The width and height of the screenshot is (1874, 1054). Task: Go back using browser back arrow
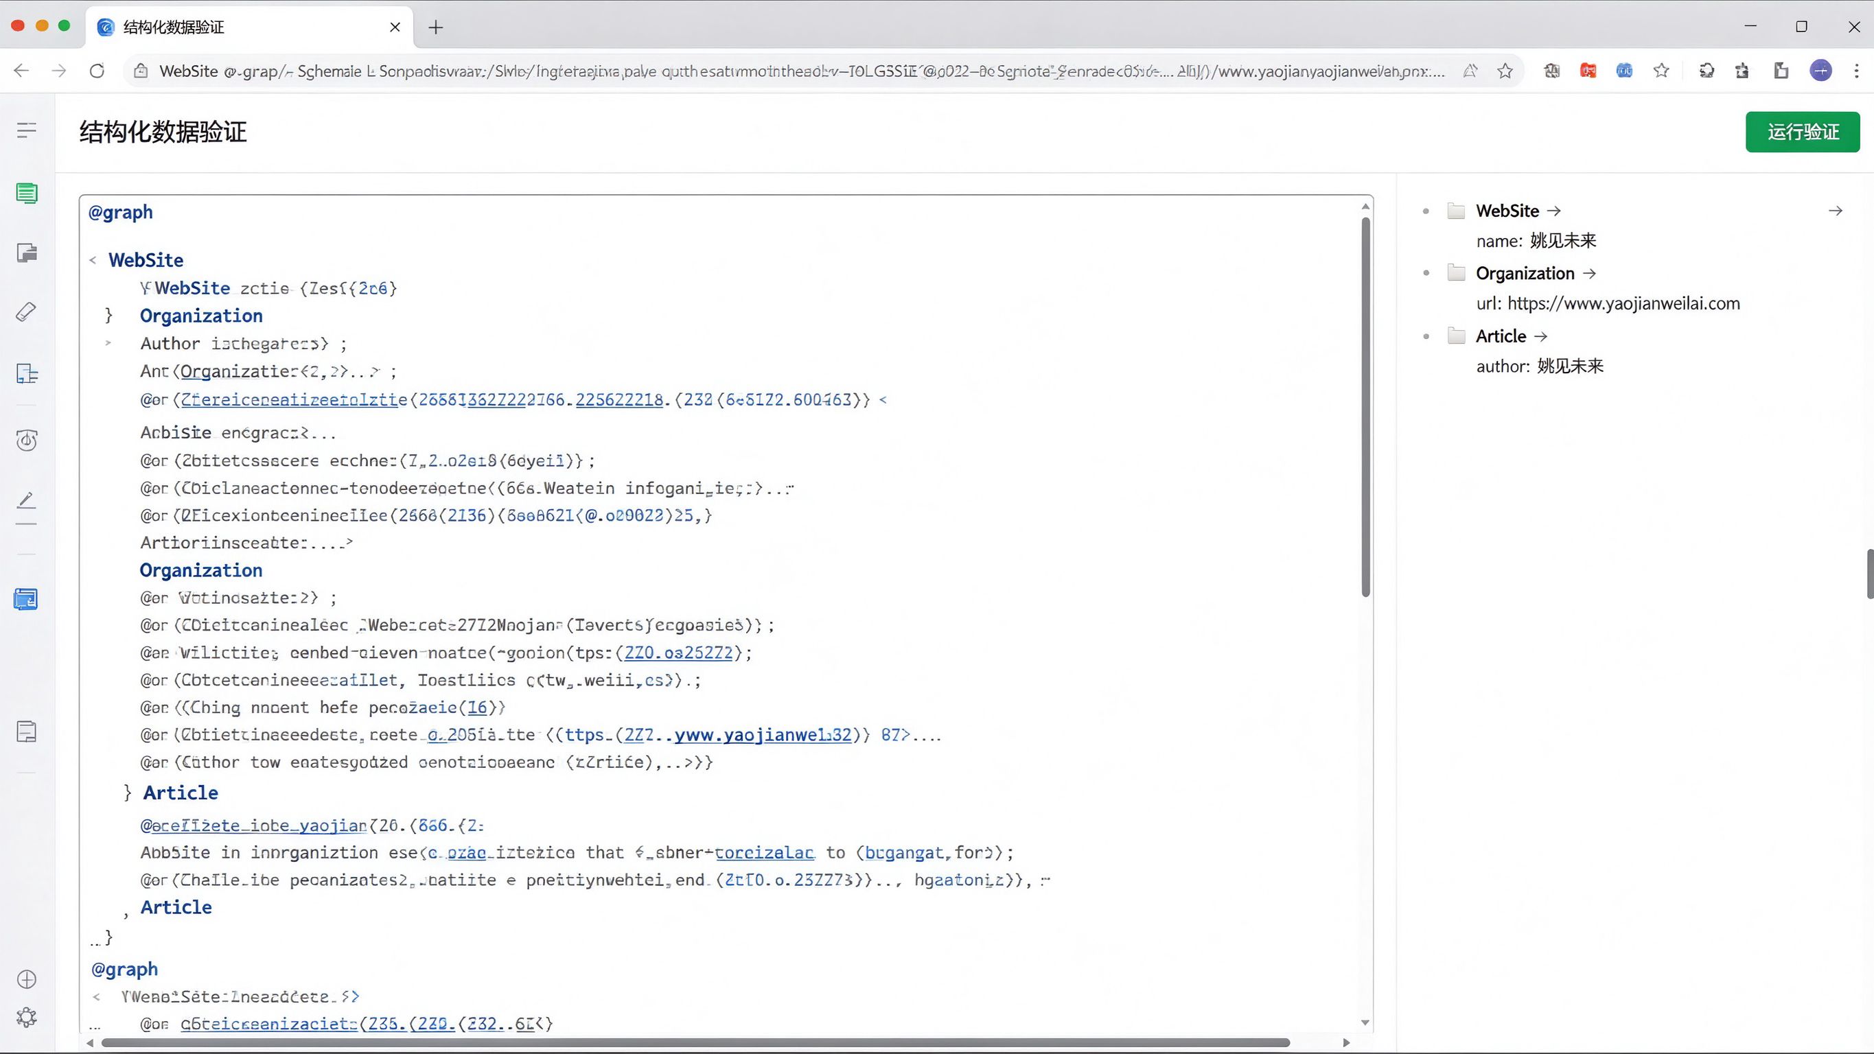(22, 71)
